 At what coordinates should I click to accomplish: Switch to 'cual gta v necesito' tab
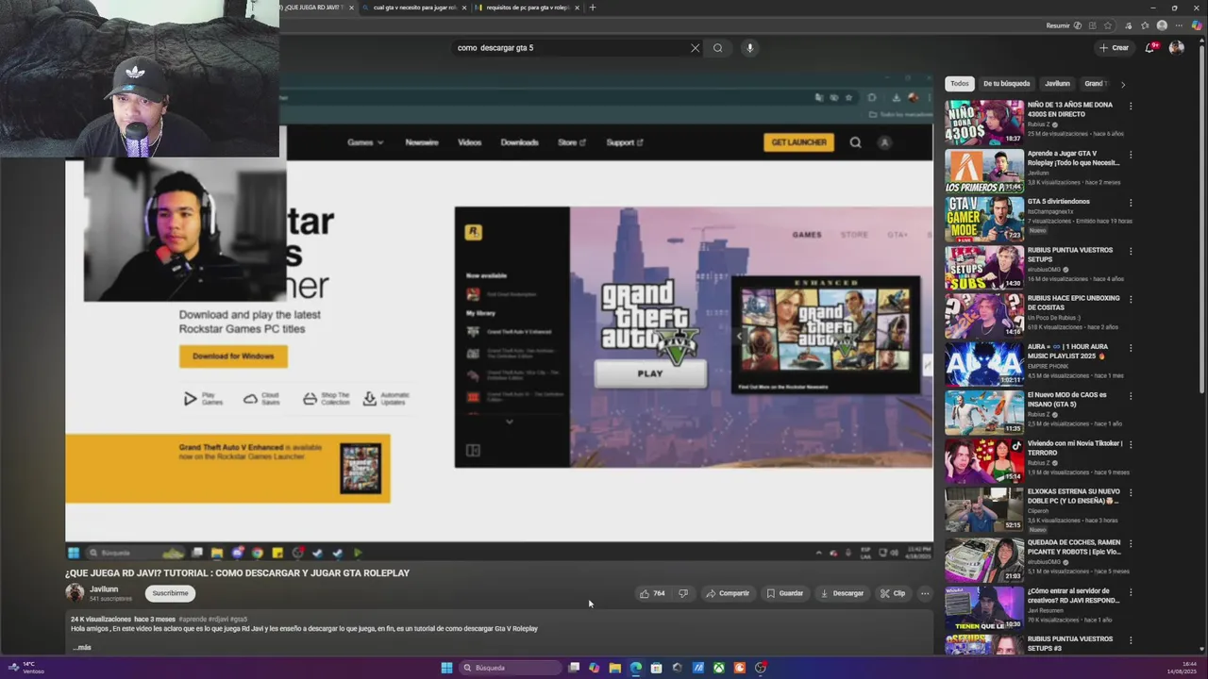point(414,8)
